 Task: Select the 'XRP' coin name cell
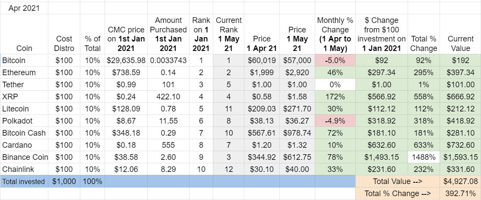tap(24, 97)
